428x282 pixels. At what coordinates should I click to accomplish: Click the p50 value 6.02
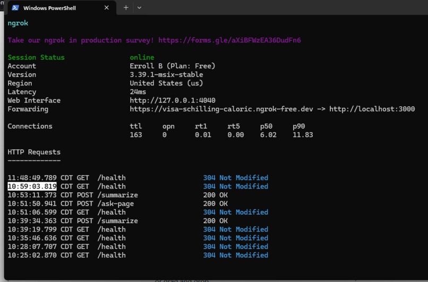coord(268,135)
